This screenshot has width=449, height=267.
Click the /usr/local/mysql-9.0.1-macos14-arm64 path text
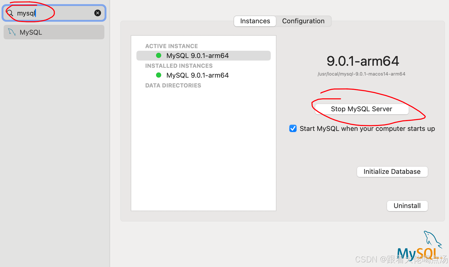pyautogui.click(x=361, y=74)
